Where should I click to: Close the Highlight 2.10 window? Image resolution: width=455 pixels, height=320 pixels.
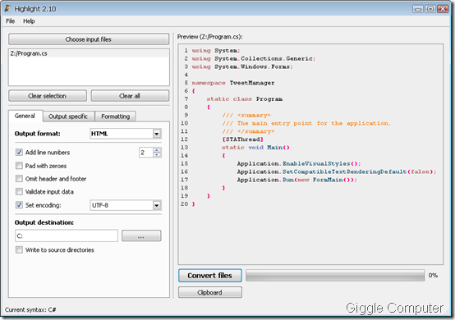point(443,9)
